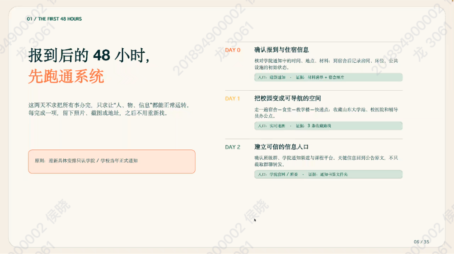Click the DAY 1 label
454x254 pixels.
tap(232, 99)
